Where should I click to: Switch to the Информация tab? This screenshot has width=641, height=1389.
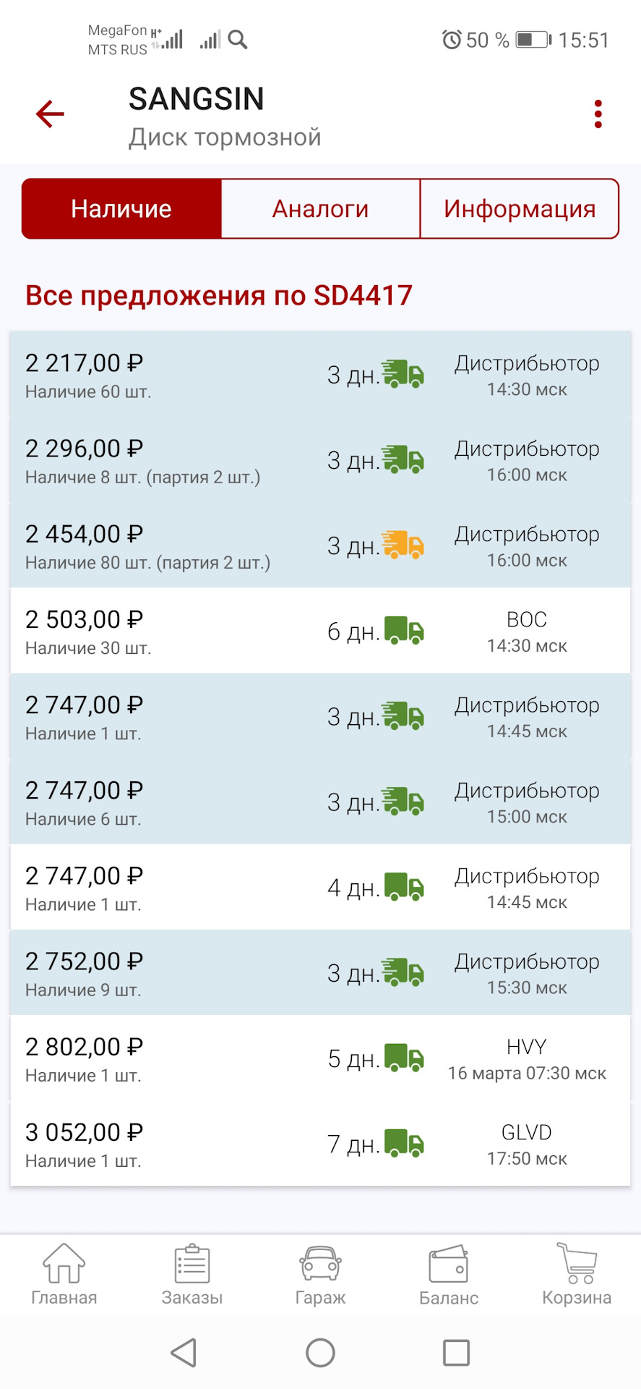pos(520,209)
